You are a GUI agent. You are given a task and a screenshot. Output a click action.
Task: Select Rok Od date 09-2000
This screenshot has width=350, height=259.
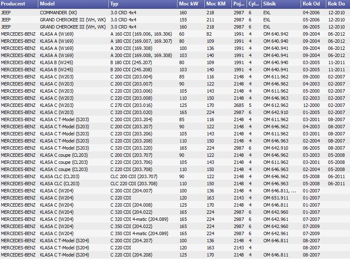tap(311, 77)
